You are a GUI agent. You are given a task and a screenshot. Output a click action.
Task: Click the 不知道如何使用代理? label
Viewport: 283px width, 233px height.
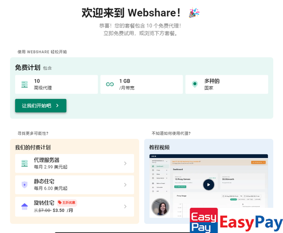coord(171,134)
